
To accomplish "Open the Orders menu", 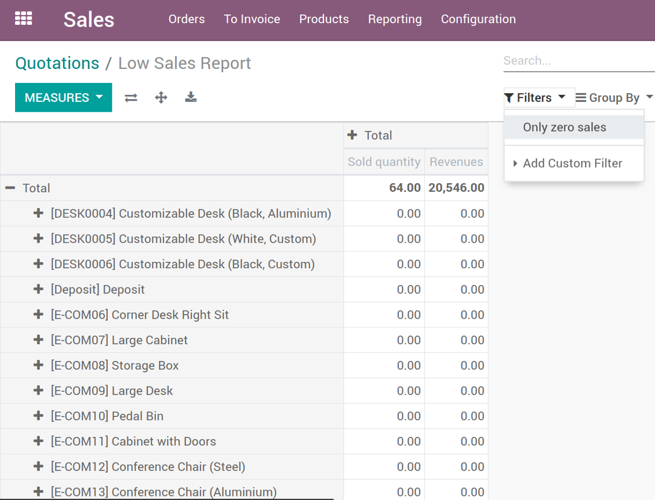I will pyautogui.click(x=187, y=19).
